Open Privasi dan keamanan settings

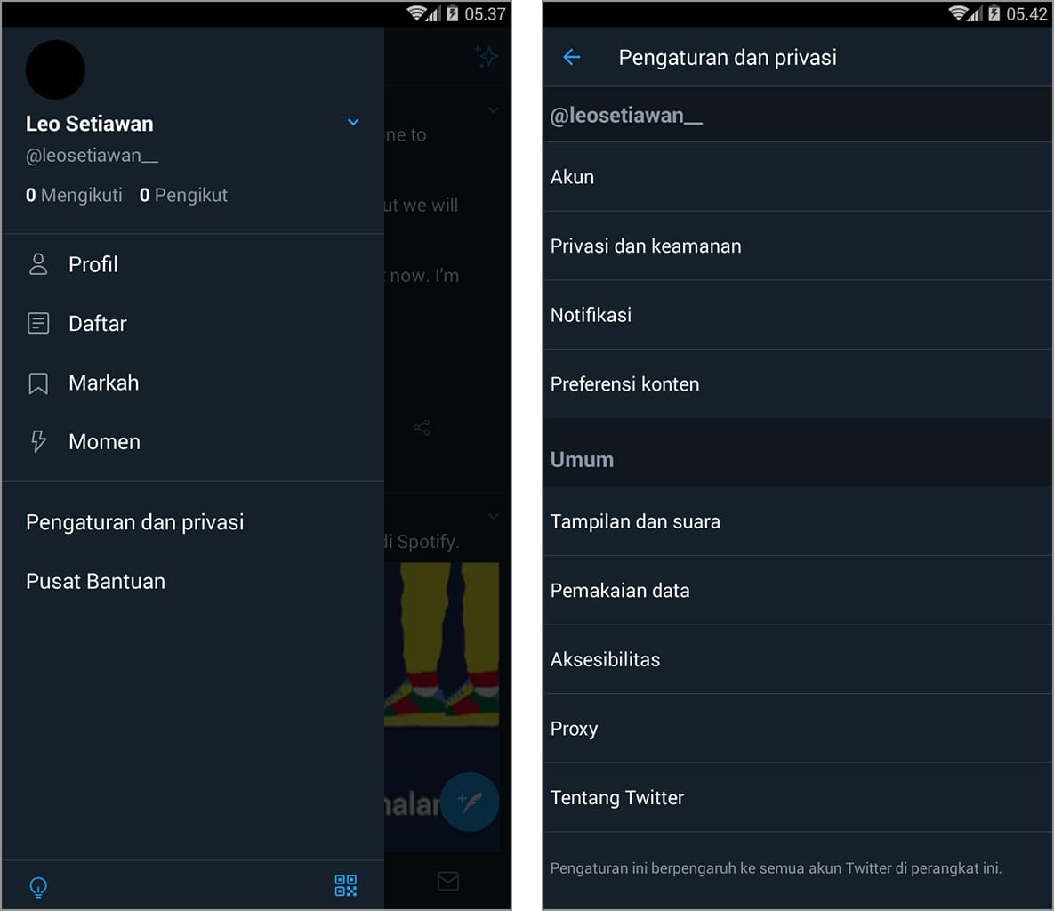pyautogui.click(x=798, y=246)
